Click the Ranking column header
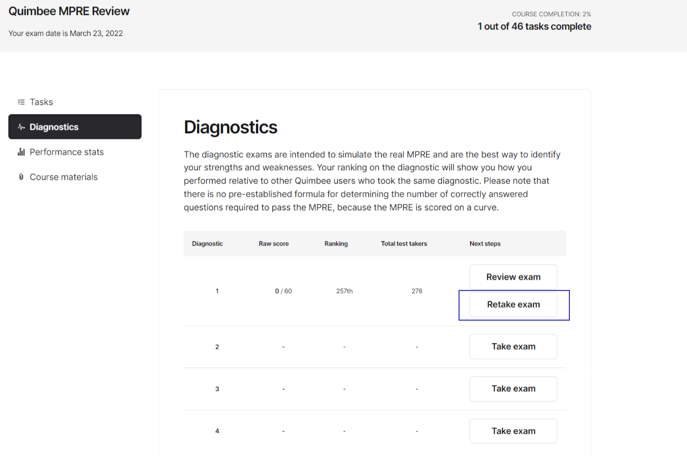The image size is (687, 456). tap(336, 244)
